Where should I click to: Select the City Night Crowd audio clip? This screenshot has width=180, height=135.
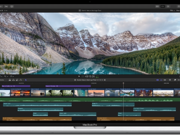154,109
